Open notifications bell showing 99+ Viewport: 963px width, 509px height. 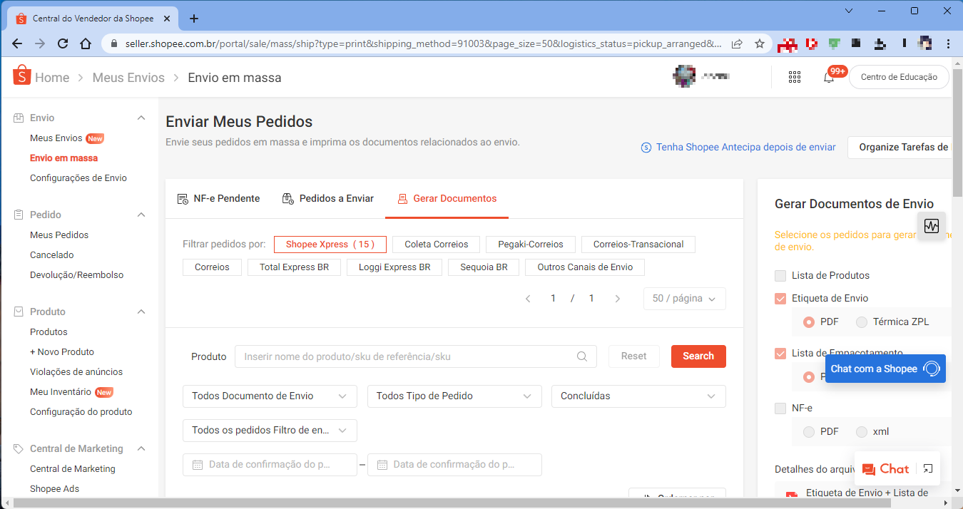(x=829, y=77)
